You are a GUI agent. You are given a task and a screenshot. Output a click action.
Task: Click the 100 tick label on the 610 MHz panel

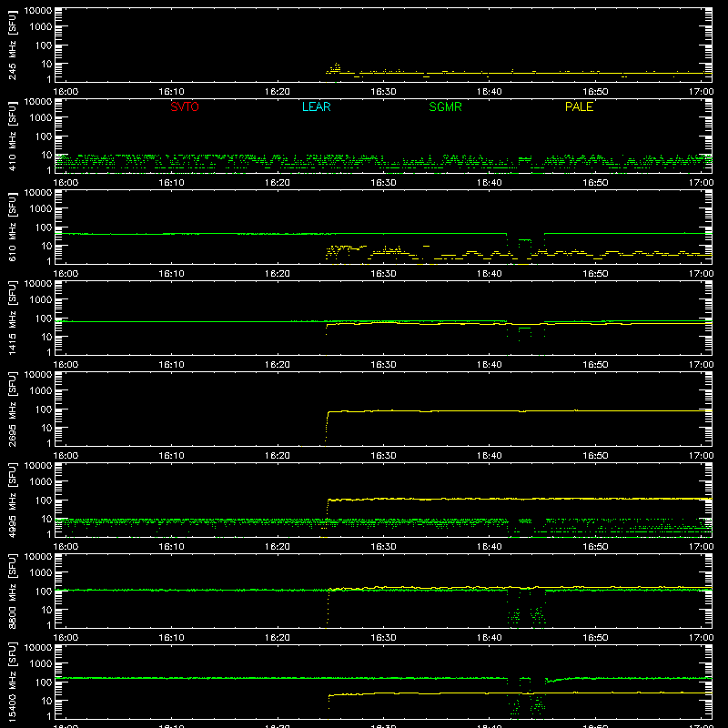(44, 227)
